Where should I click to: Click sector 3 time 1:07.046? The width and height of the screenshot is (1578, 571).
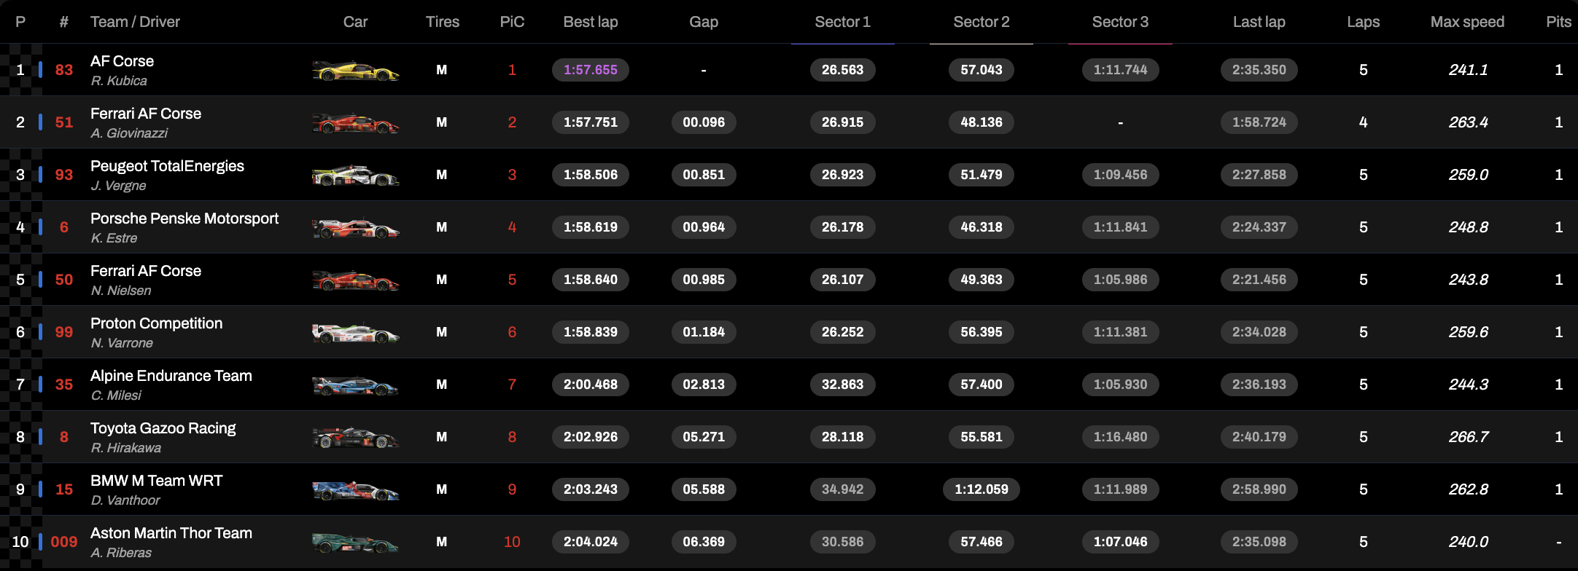pos(1120,542)
